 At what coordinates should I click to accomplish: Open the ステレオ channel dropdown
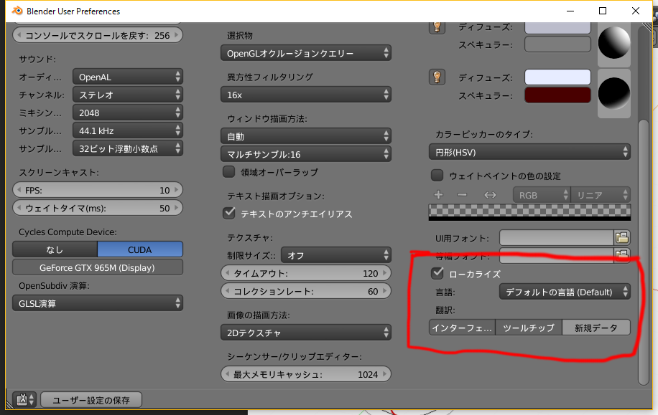point(128,95)
